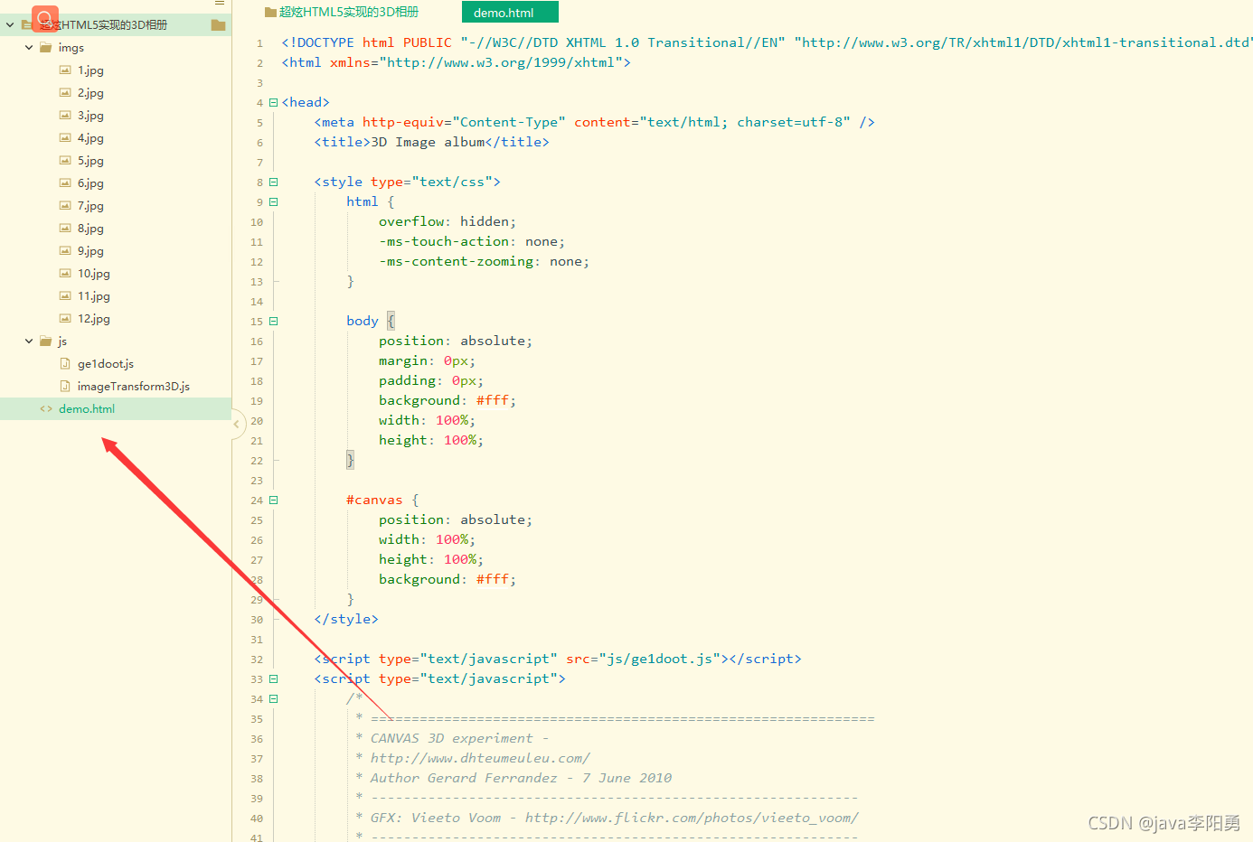Click the image file icon beside 1.jpg
This screenshot has height=842, width=1253.
[65, 70]
